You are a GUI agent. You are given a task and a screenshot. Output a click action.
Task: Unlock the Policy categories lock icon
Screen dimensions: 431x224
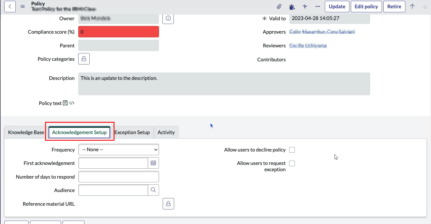pos(84,59)
